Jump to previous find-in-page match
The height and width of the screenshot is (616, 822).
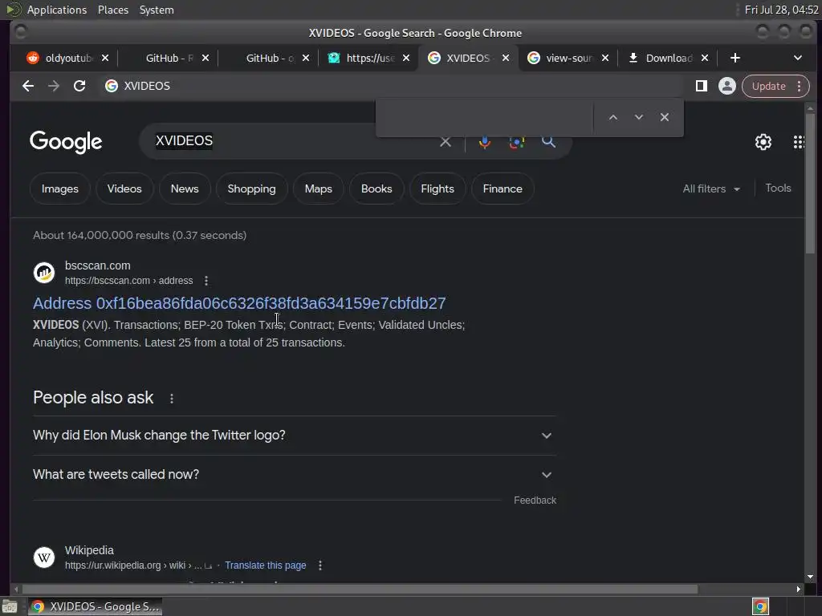tap(612, 117)
